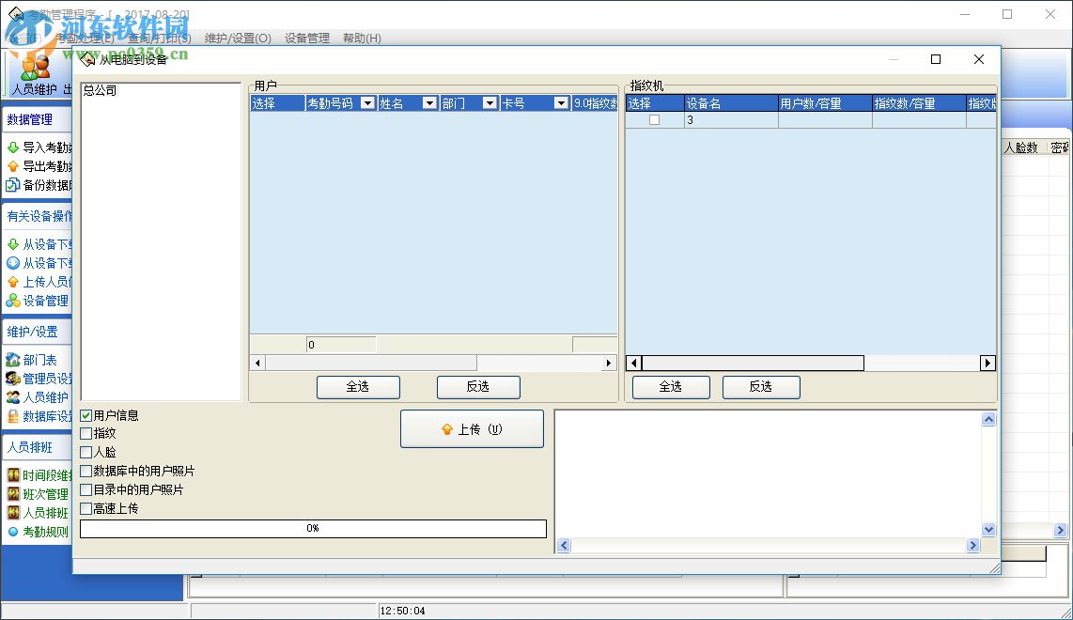Click the 用户数/容量 column header
The image size is (1073, 620).
point(825,103)
